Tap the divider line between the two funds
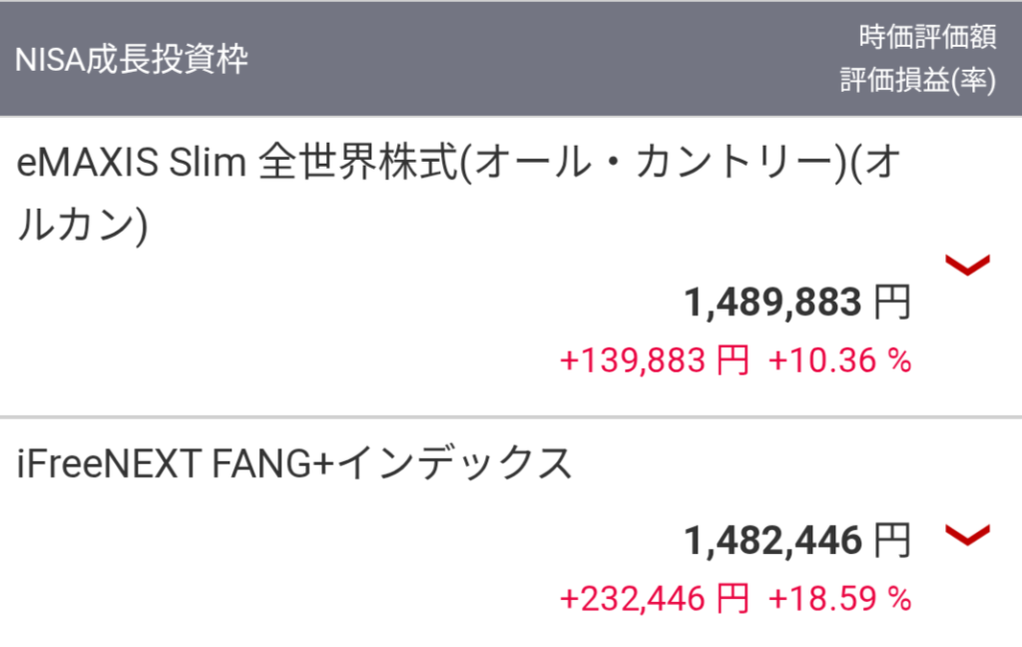Viewport: 1022px width, 647px height. pos(511,416)
